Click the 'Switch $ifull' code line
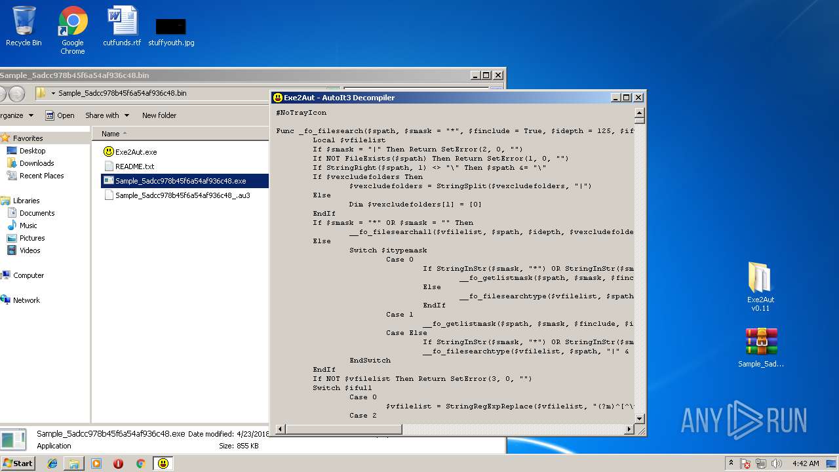 (x=342, y=388)
